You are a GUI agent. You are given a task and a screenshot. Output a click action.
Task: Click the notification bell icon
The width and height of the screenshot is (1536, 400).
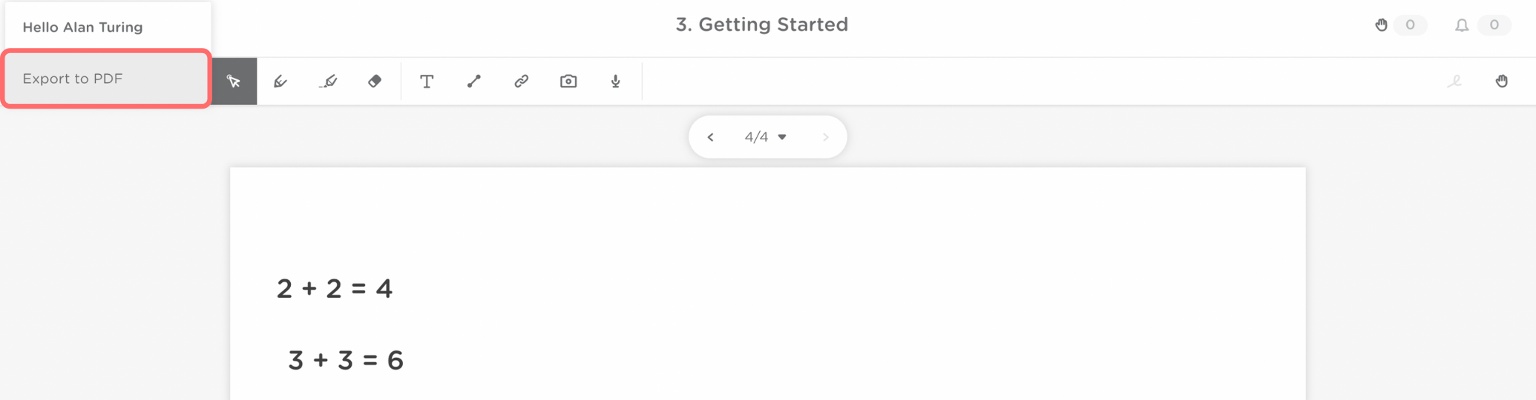pos(1462,25)
